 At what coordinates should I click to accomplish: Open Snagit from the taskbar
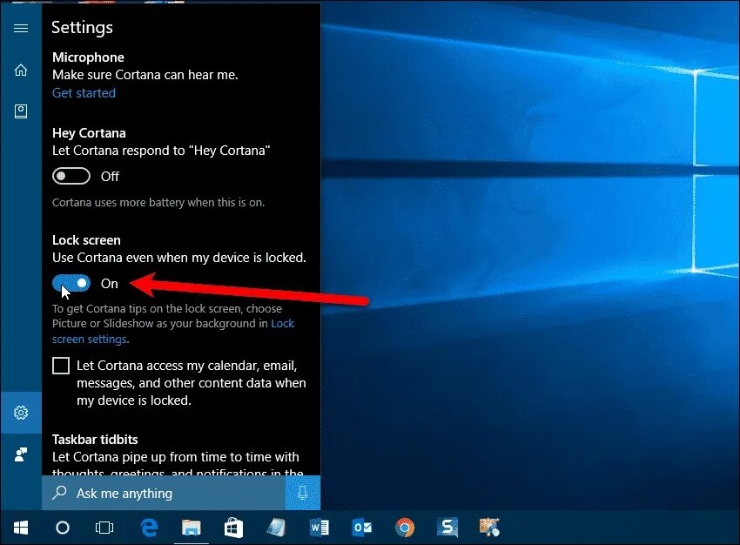point(447,528)
